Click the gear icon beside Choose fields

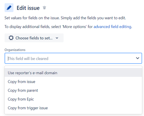coord(11,38)
